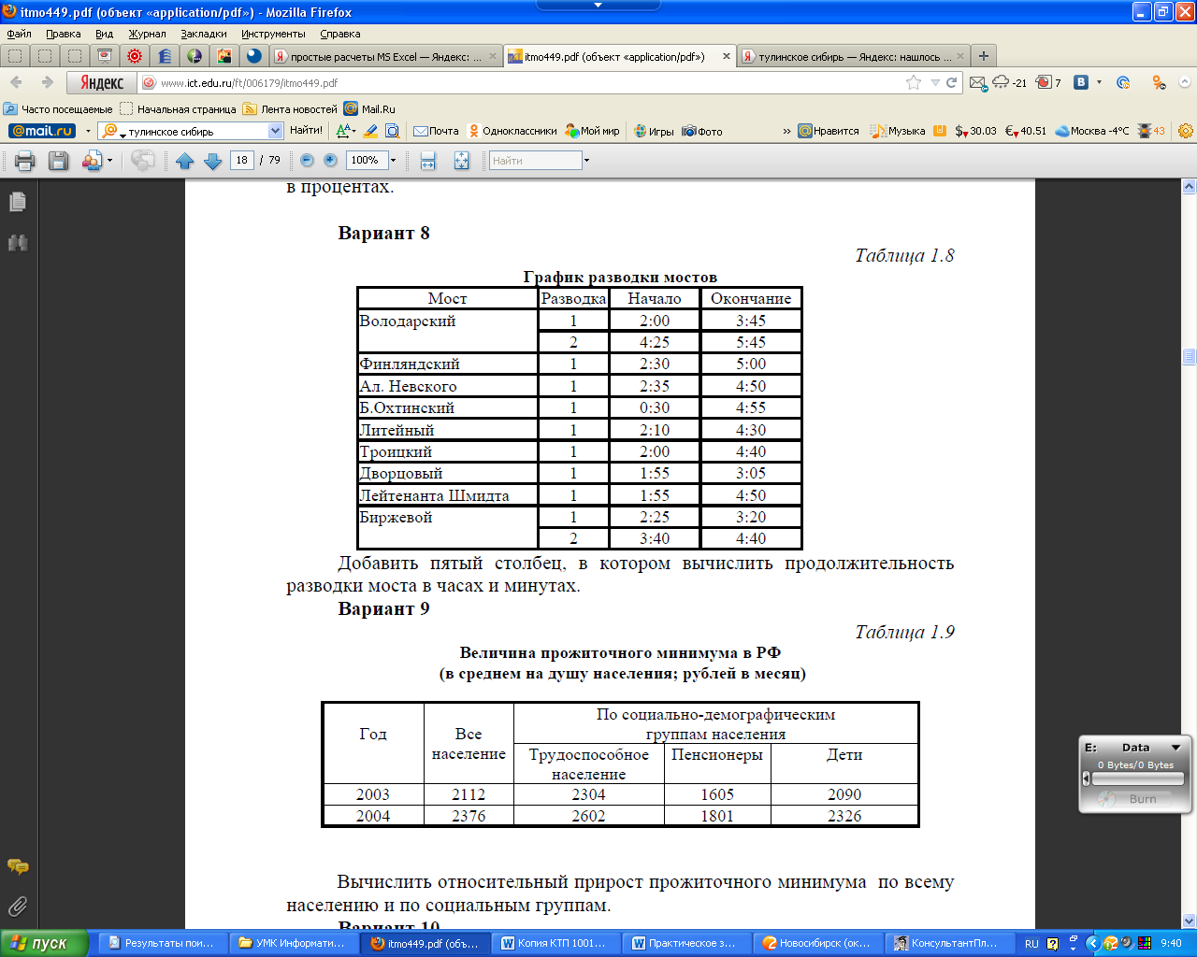Bookmark this page with the star
The image size is (1197, 957).
[x=914, y=82]
